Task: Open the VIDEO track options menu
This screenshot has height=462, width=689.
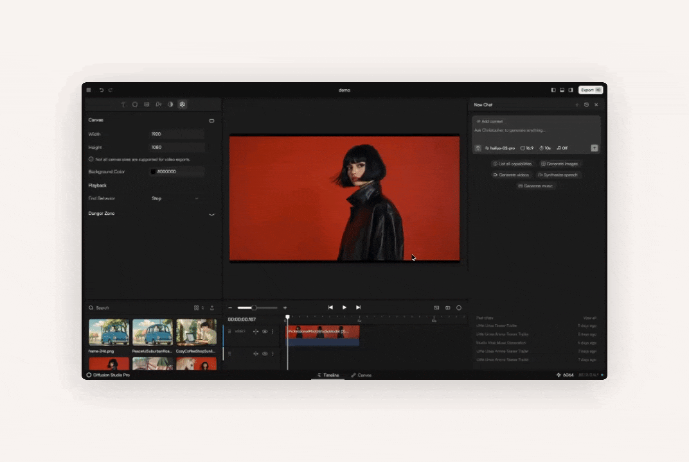Action: pyautogui.click(x=273, y=332)
